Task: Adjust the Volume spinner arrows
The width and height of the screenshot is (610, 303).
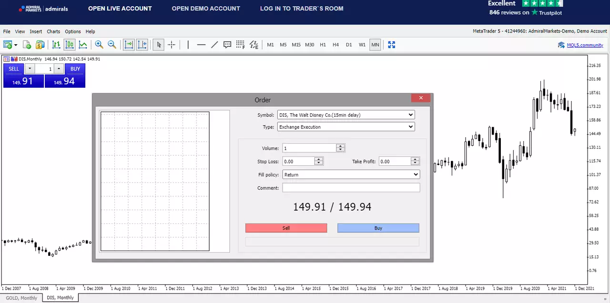Action: [x=340, y=148]
